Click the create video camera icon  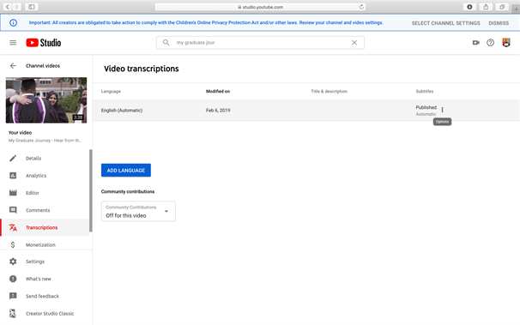(x=476, y=42)
